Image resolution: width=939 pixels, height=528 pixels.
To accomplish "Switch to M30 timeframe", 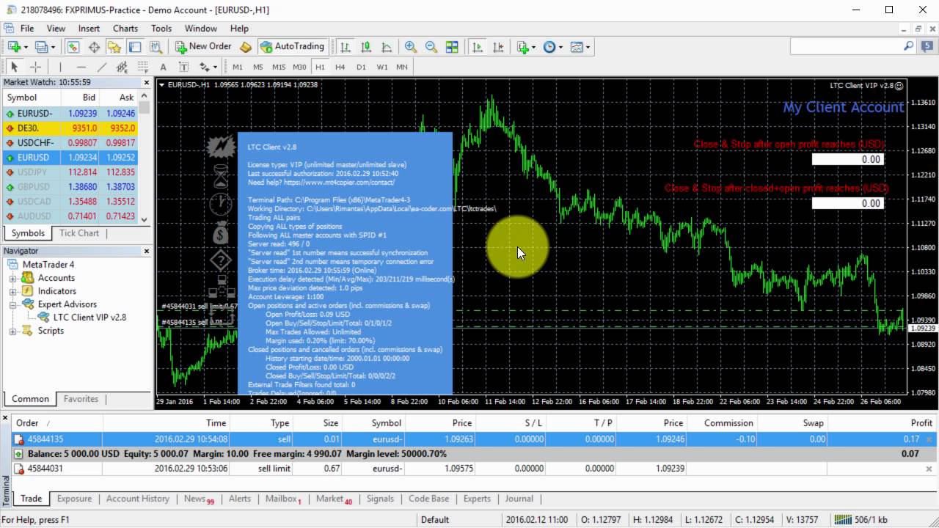I will point(299,67).
